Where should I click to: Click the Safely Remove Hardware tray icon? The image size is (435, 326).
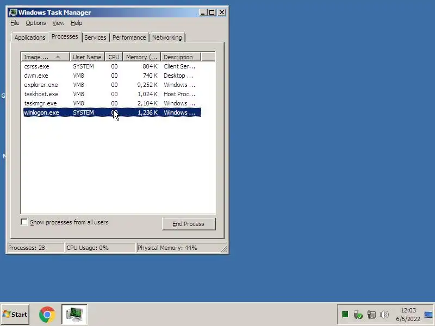click(358, 315)
